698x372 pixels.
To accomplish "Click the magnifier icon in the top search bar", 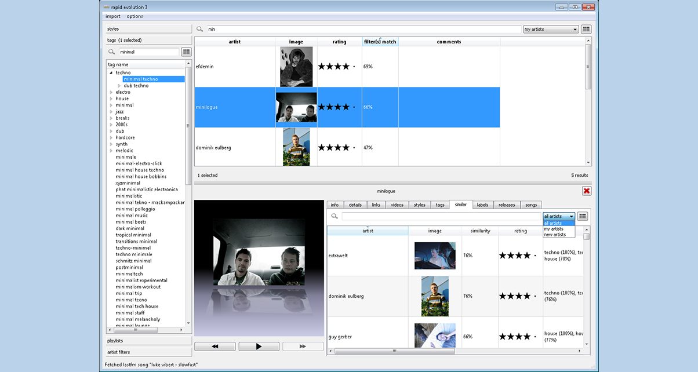I will click(x=200, y=29).
